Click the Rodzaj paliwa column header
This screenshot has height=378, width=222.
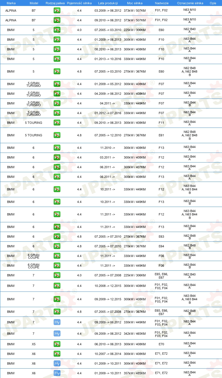point(55,3)
